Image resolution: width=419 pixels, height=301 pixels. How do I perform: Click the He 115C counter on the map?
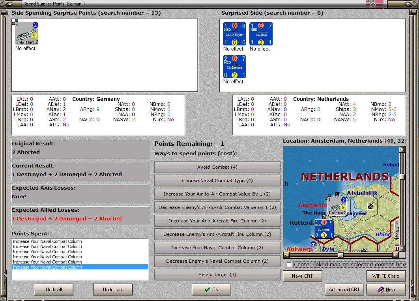point(337,206)
